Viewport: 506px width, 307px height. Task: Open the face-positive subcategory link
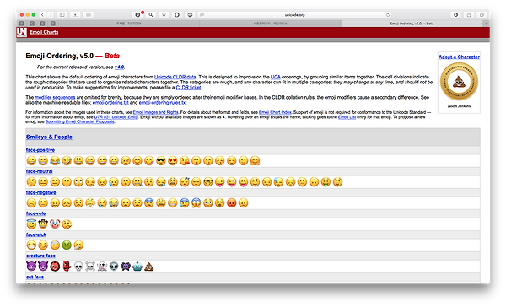click(x=40, y=150)
